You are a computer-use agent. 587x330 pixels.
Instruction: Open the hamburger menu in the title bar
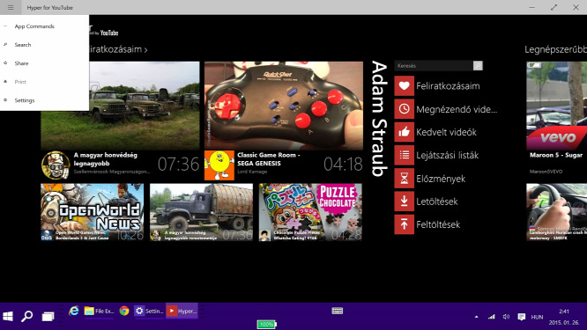(11, 7)
